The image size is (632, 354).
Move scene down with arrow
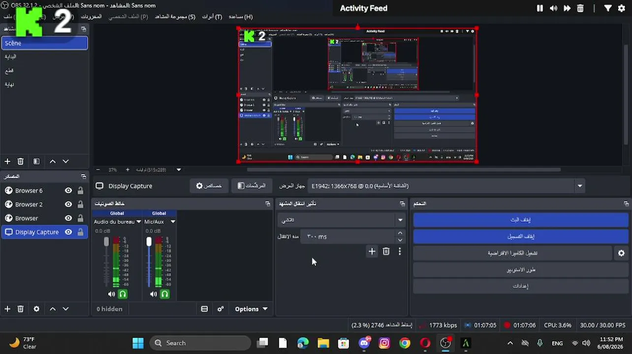65,161
